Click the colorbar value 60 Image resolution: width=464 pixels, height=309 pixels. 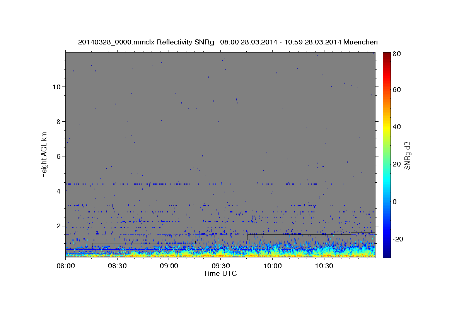[396, 90]
